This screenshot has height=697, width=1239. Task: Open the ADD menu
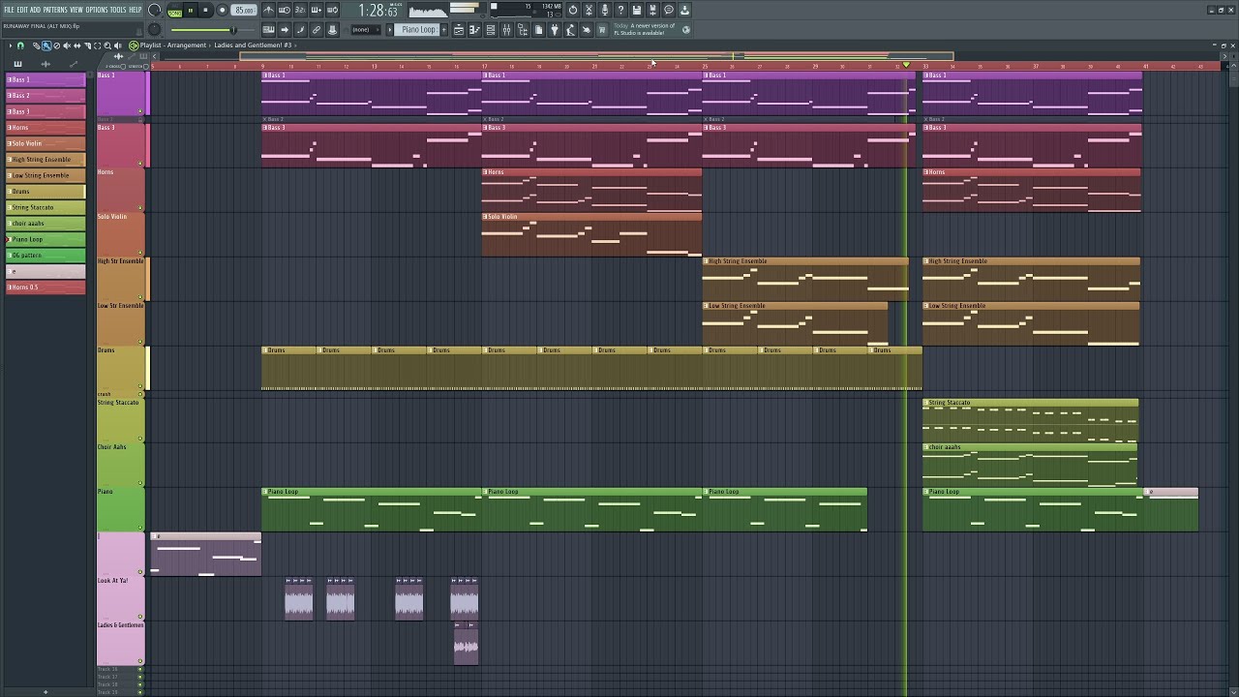[x=36, y=10]
